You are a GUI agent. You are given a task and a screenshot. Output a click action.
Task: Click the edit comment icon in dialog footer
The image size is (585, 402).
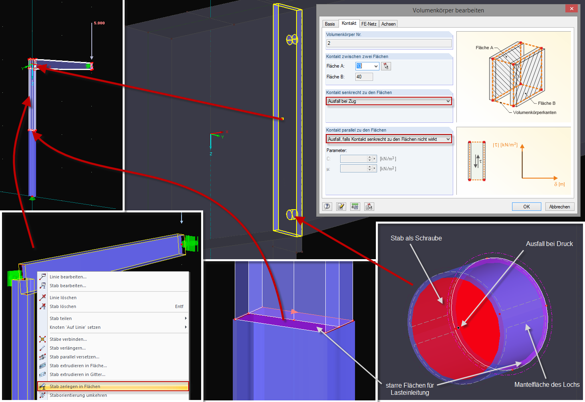(341, 206)
